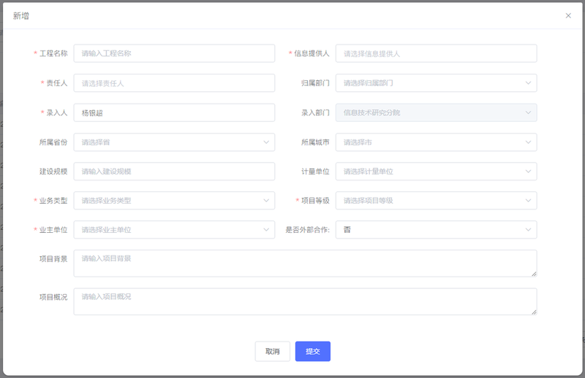This screenshot has width=585, height=378.
Task: Click the 信息提供人 label text
Action: pos(312,53)
